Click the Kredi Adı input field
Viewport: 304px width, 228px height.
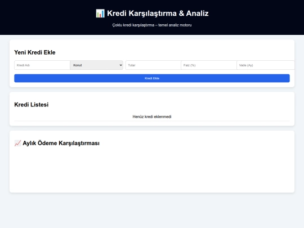(x=42, y=65)
